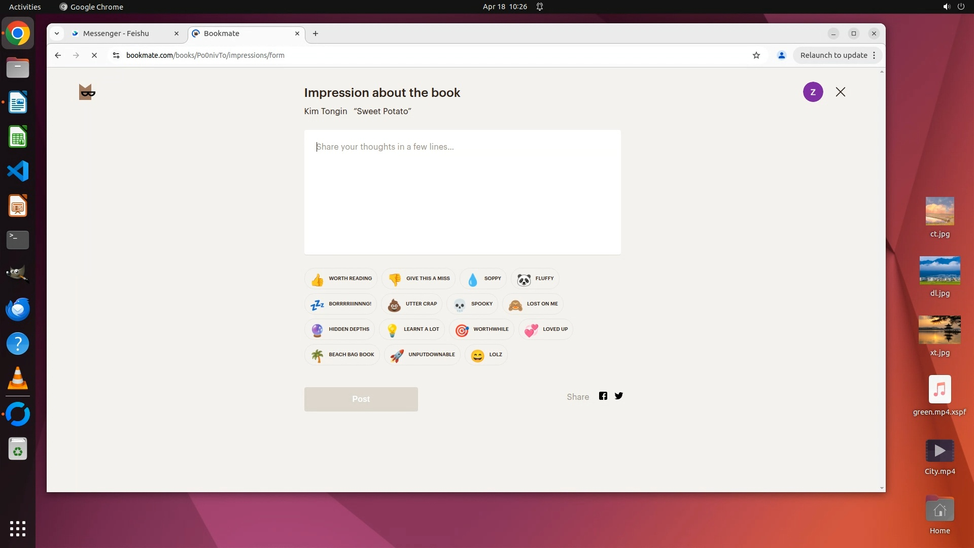The image size is (974, 548).
Task: Click Relaunch to update button
Action: (833, 55)
